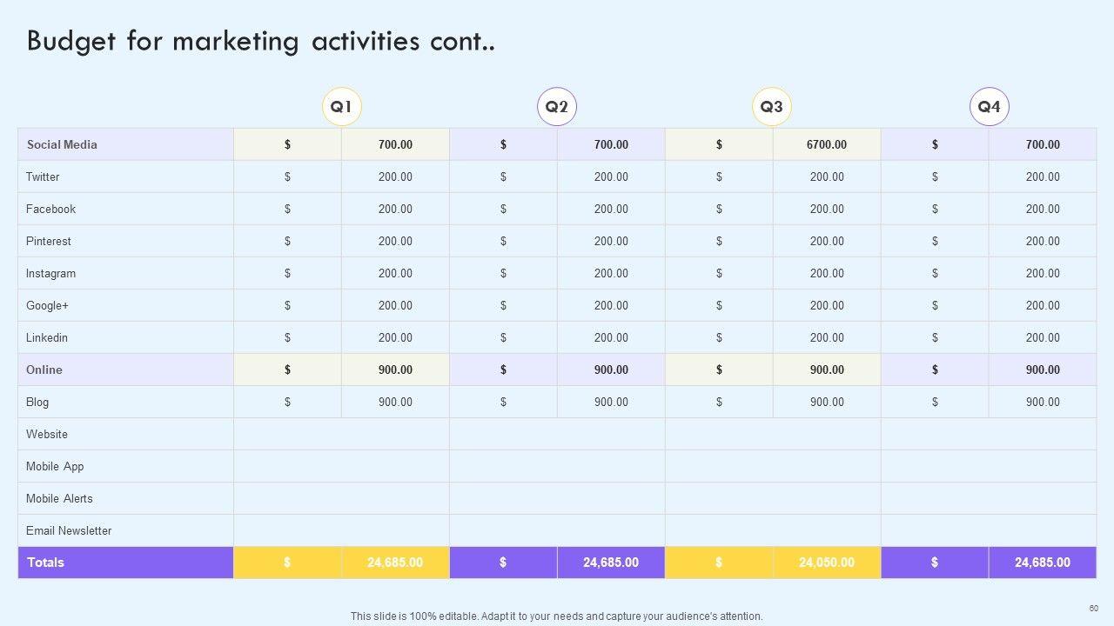Select the Google+ row label
The image size is (1114, 626).
coord(47,305)
